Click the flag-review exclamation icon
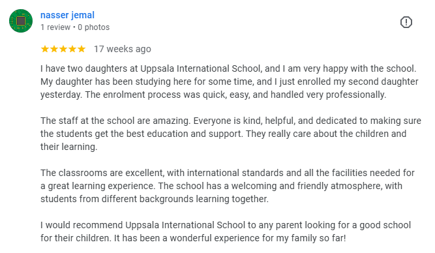 [406, 22]
